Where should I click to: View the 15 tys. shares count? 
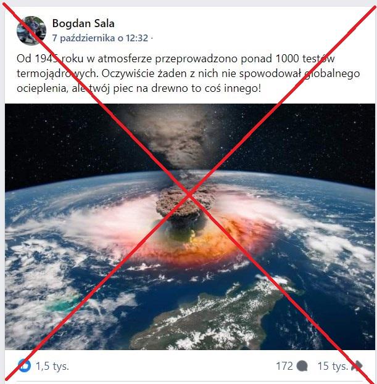pyautogui.click(x=333, y=366)
